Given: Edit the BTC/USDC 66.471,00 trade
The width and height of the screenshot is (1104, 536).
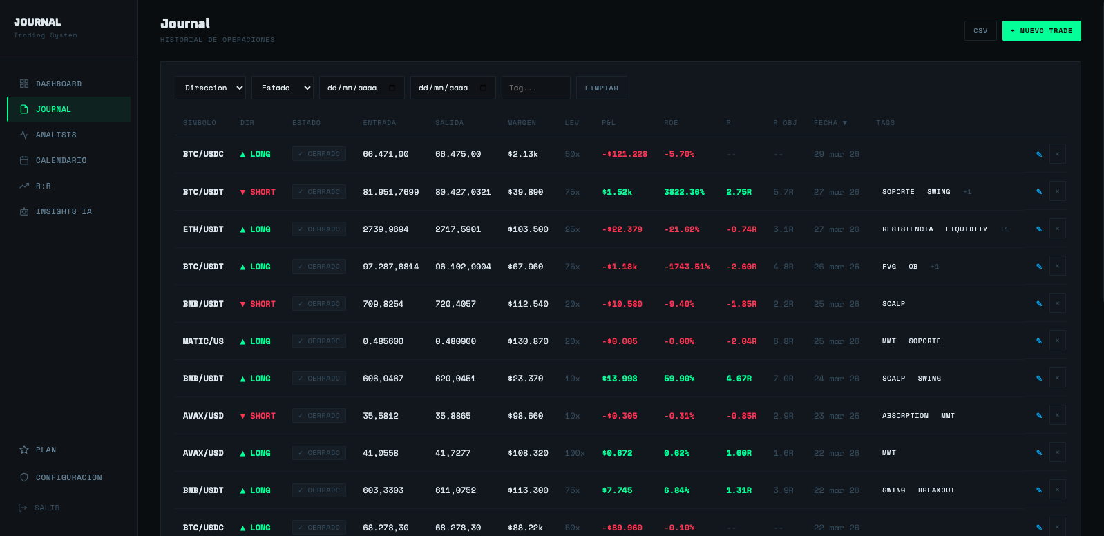Looking at the screenshot, I should click(1039, 154).
